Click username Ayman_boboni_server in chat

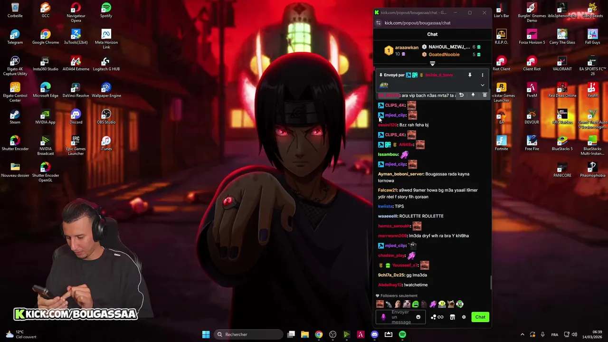(400, 174)
